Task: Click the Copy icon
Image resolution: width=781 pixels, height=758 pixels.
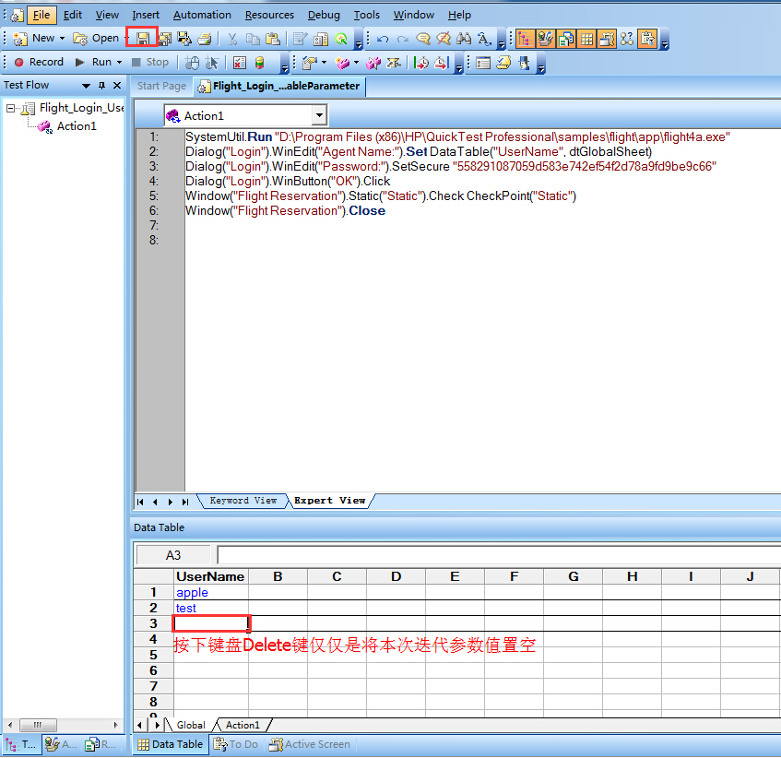Action: point(253,39)
